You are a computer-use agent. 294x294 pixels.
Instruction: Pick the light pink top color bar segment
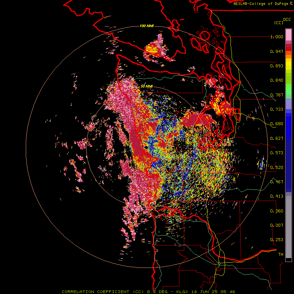[288, 35]
